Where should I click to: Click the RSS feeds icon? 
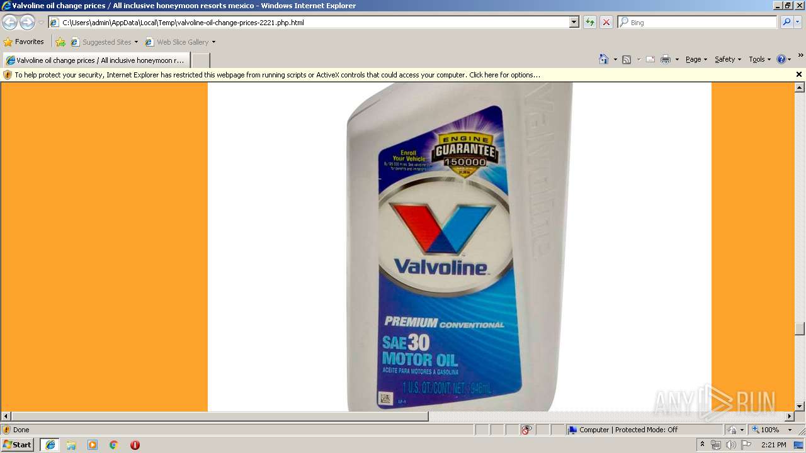(627, 59)
